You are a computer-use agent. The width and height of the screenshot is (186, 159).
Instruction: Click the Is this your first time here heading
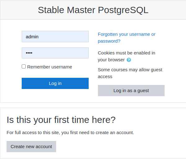pyautogui.click(x=61, y=120)
